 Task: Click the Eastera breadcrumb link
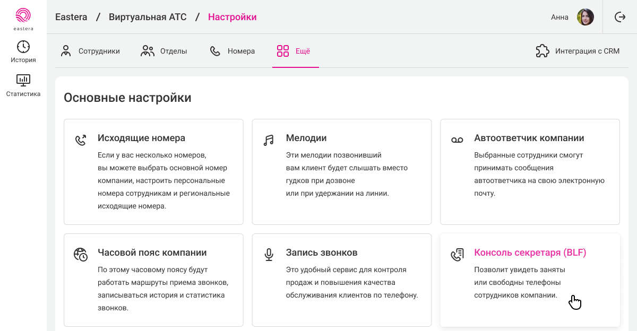71,17
